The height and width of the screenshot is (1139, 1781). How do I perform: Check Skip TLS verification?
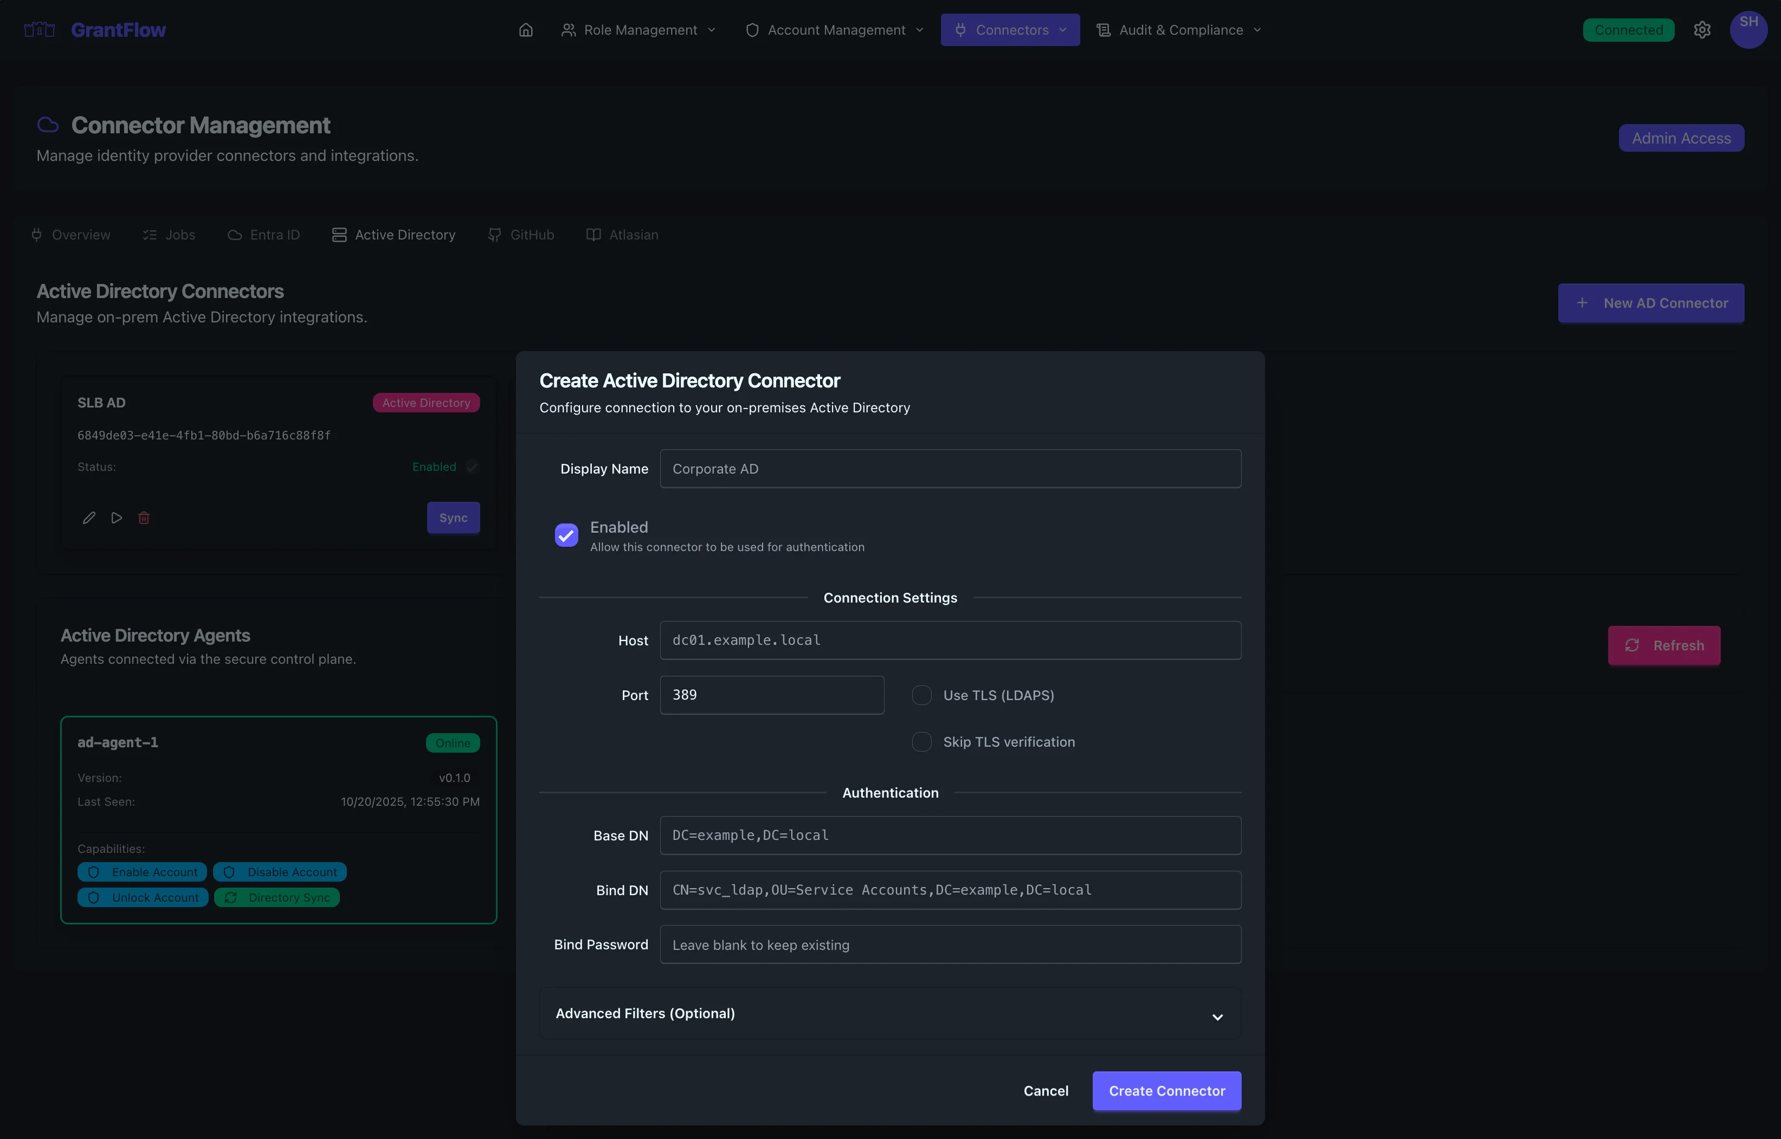click(921, 742)
